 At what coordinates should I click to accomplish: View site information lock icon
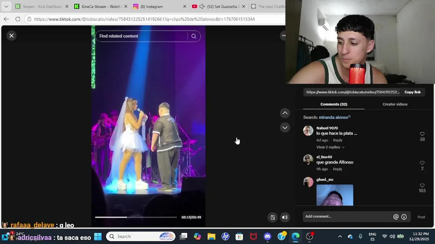pos(29,19)
